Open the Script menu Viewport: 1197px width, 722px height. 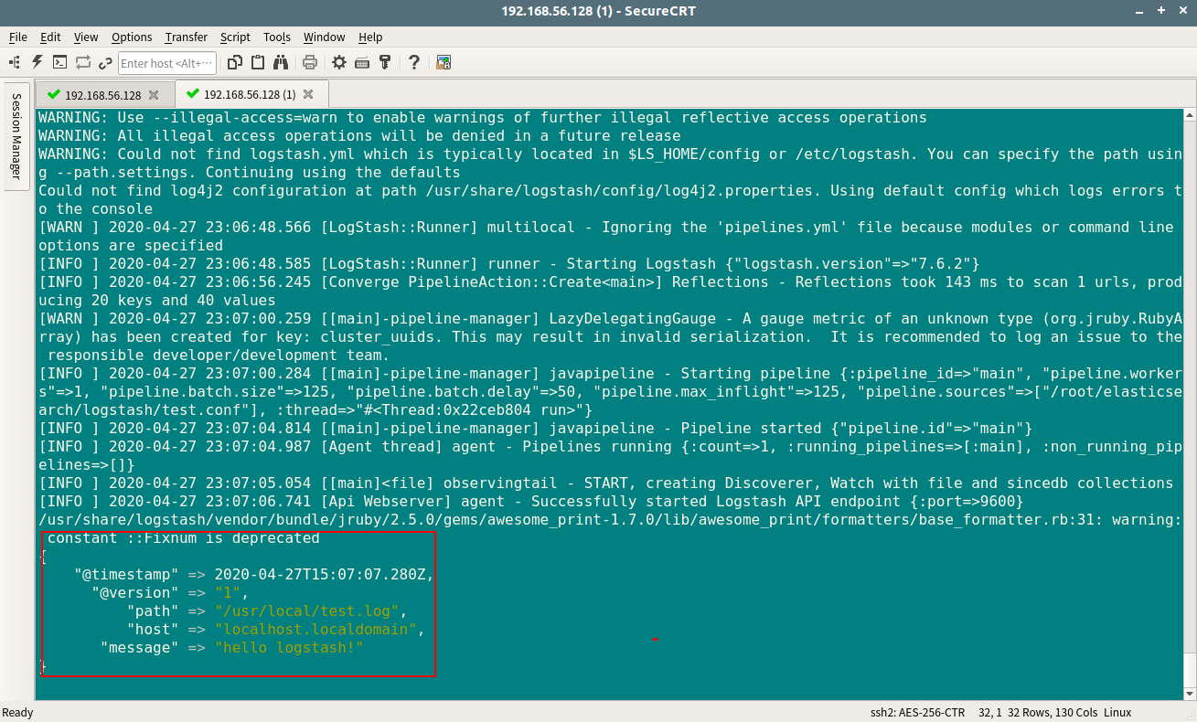pos(235,37)
